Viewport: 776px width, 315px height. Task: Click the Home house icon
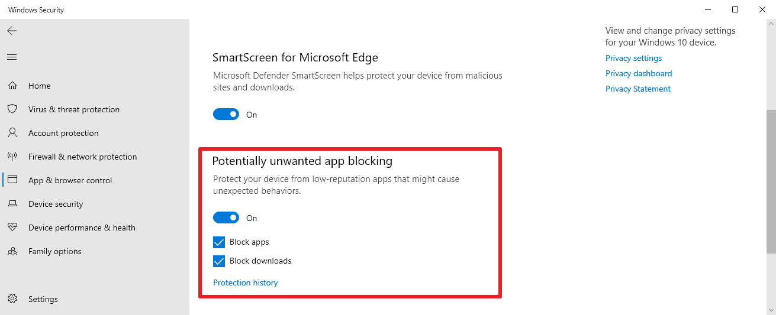coord(12,86)
